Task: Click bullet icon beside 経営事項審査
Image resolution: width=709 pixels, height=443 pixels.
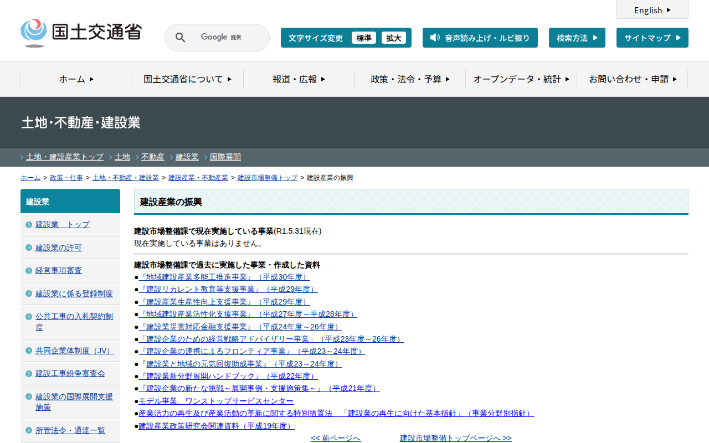Action: tap(29, 271)
